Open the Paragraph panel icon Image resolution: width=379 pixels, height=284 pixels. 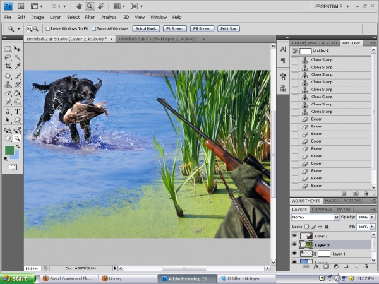pos(283,61)
